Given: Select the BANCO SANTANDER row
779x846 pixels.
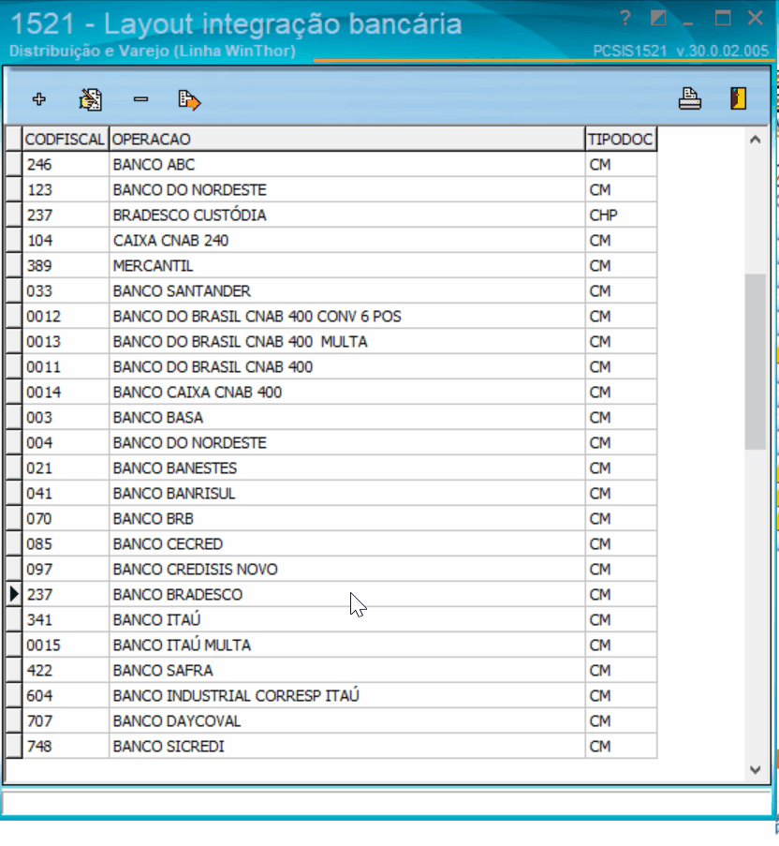Looking at the screenshot, I should coord(331,291).
